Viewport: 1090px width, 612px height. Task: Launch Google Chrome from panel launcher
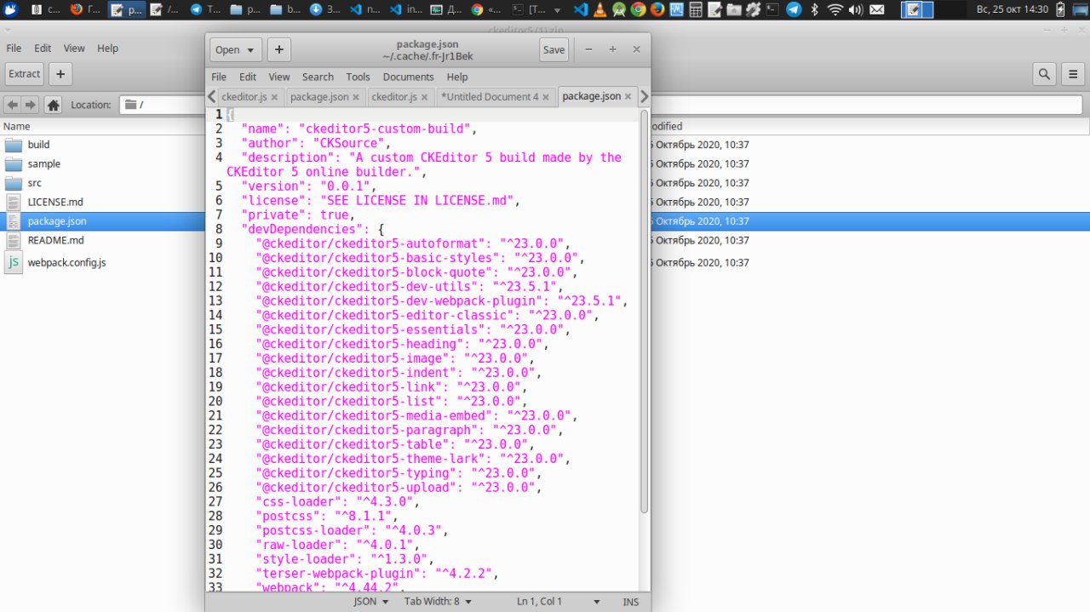coord(638,10)
